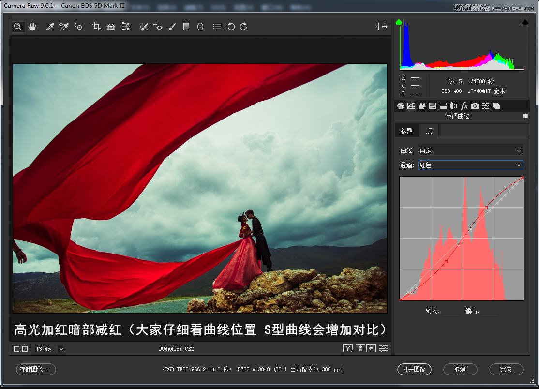The height and width of the screenshot is (389, 539).
Task: Rotate image 90° clockwise
Action: 243,27
